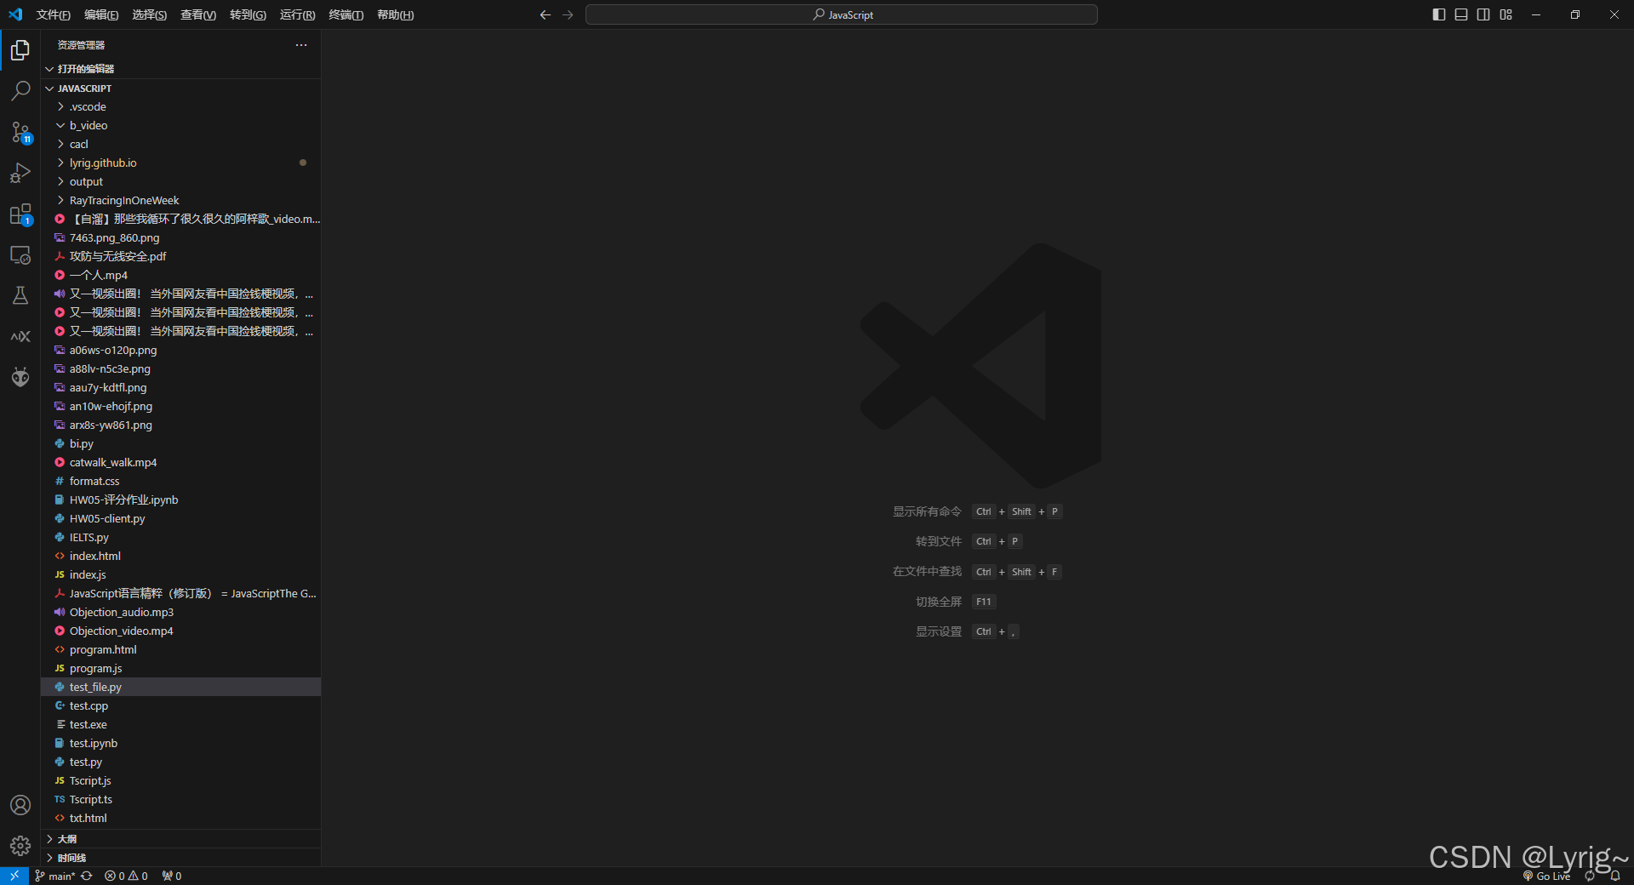Toggle primary side bar layout icon
This screenshot has height=885, width=1634.
(x=1439, y=14)
